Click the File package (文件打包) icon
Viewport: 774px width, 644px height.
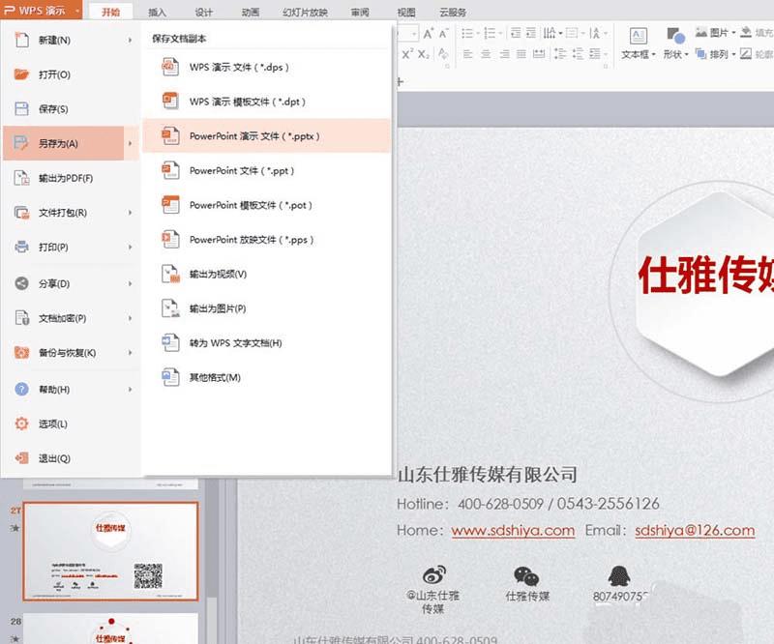(x=21, y=212)
